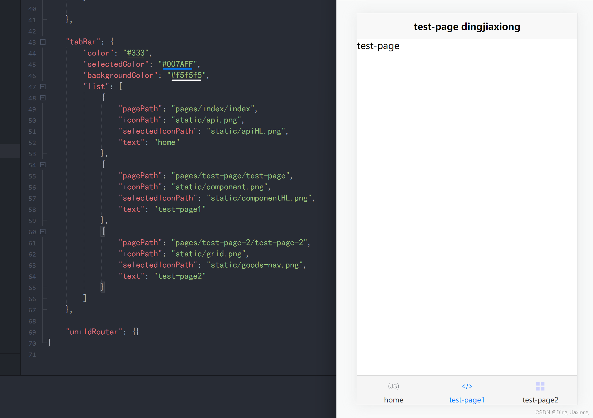The height and width of the screenshot is (418, 593).
Task: Click the "static/apiHL.png" string
Action: click(x=246, y=131)
